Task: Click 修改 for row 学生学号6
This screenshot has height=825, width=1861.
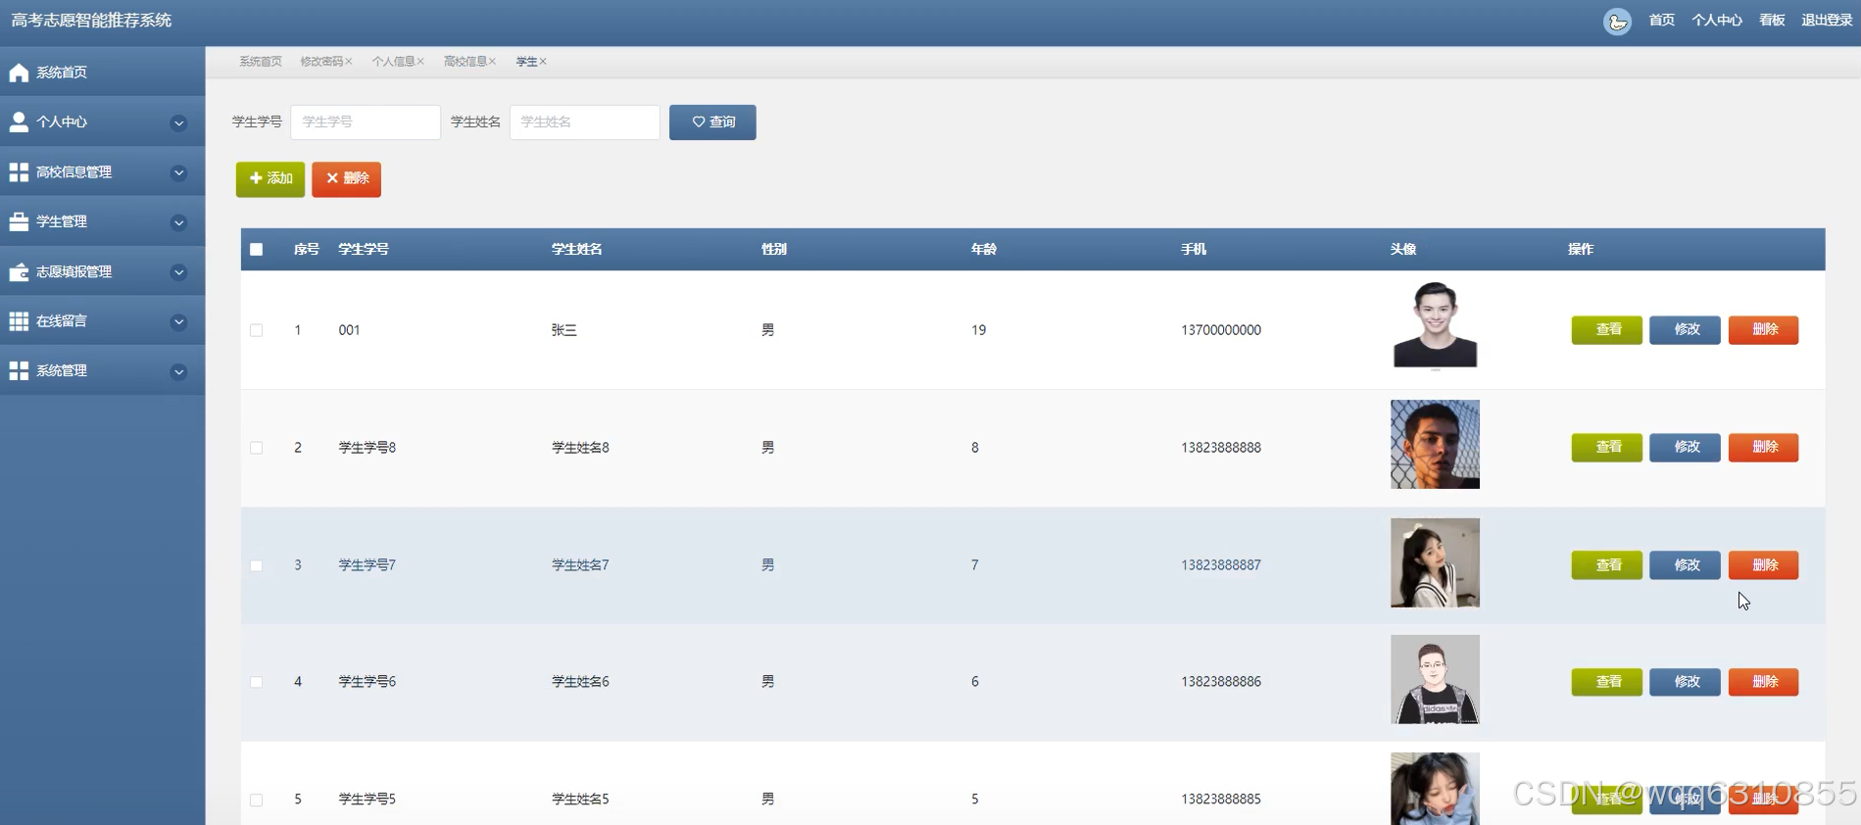Action: coord(1686,682)
